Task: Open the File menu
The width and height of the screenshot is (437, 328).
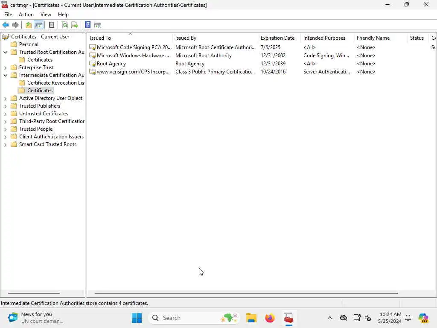Action: coord(8,15)
